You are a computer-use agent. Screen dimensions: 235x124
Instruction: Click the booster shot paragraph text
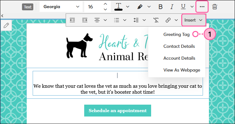[117, 89]
